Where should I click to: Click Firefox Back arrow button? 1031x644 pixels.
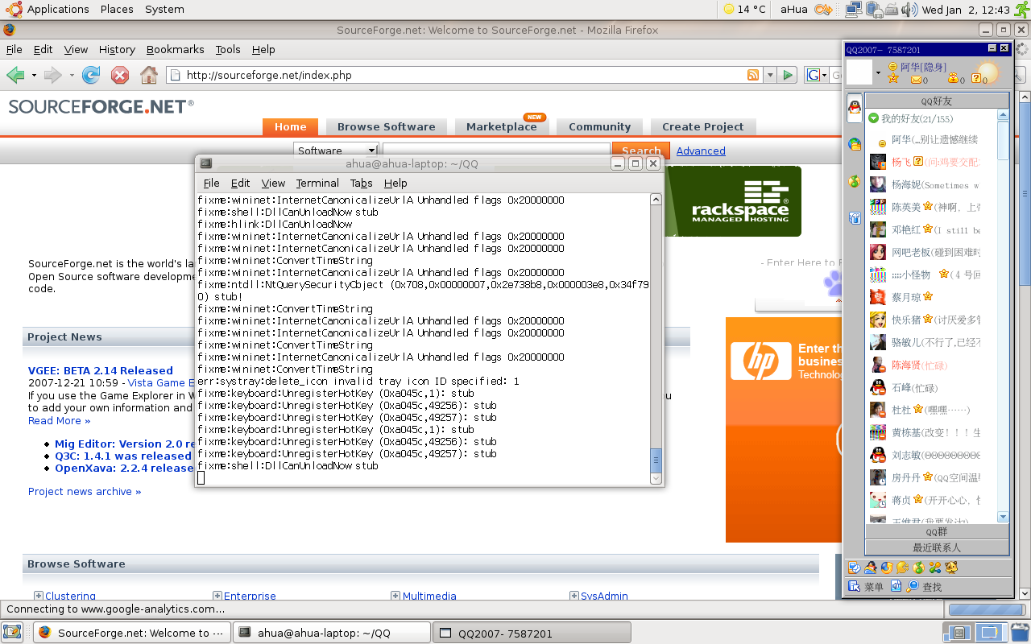(x=14, y=75)
